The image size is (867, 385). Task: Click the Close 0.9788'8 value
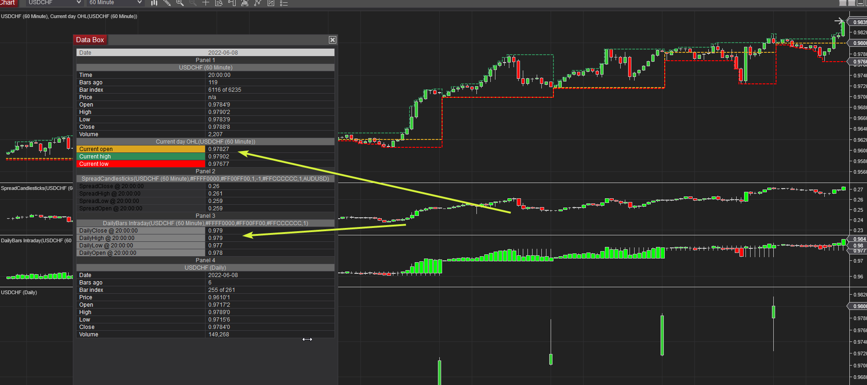point(219,126)
